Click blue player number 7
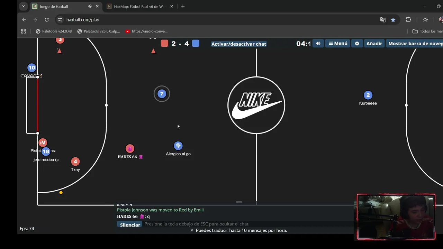Image resolution: width=443 pixels, height=249 pixels. coord(162,94)
